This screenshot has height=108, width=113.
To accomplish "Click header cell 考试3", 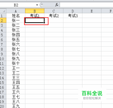I will (73, 16).
